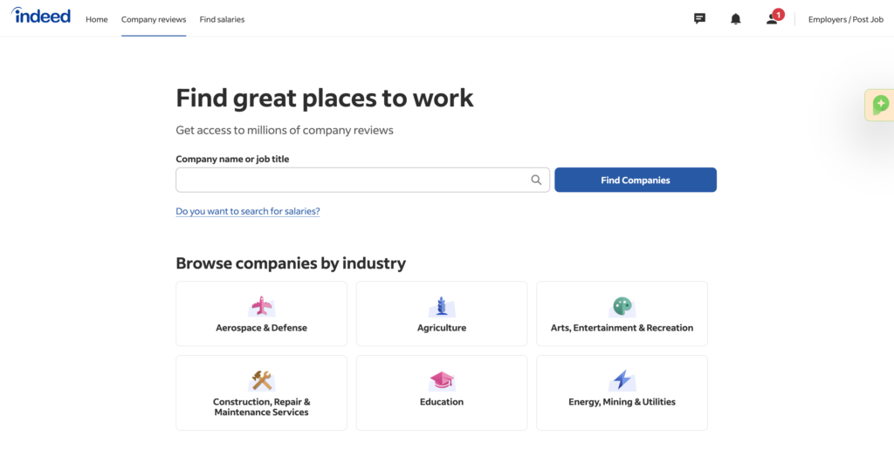
Task: Click the Indeed logo
Action: pyautogui.click(x=41, y=16)
